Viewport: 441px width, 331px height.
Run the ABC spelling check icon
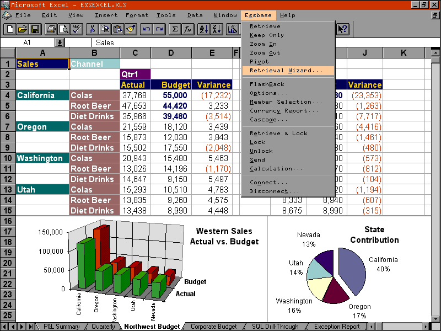click(77, 29)
